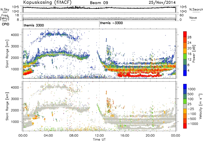Click the '24' tick on Power colorbar
This screenshot has height=141, width=203.
(189, 43)
